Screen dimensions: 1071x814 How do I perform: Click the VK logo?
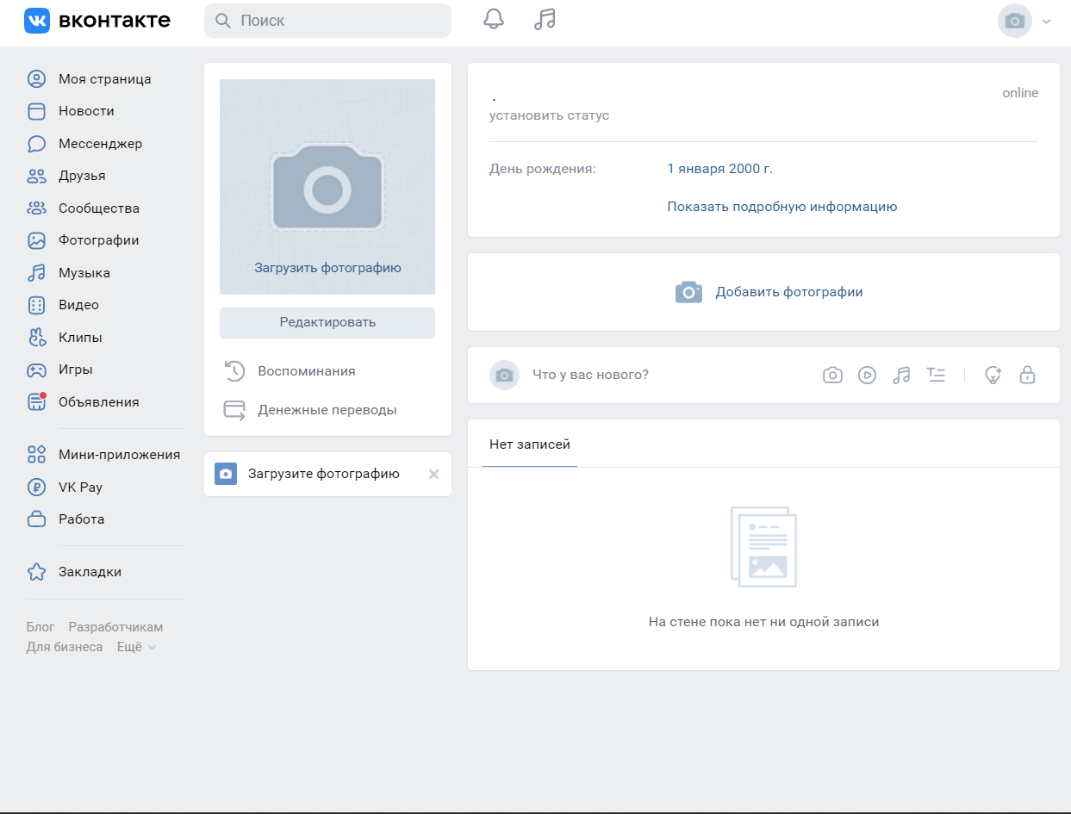point(97,21)
